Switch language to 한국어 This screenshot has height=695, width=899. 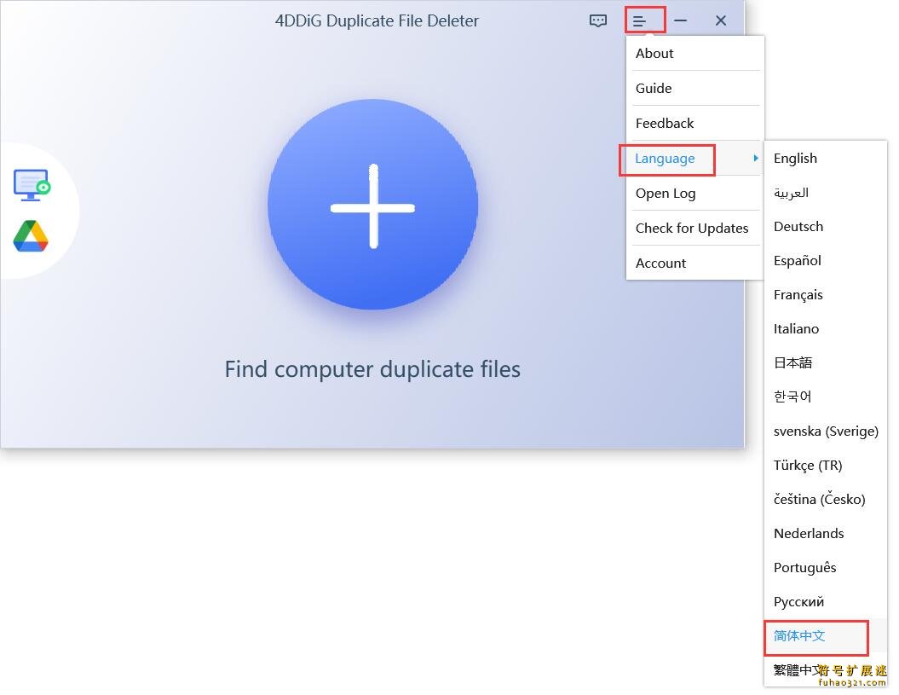tap(826, 397)
